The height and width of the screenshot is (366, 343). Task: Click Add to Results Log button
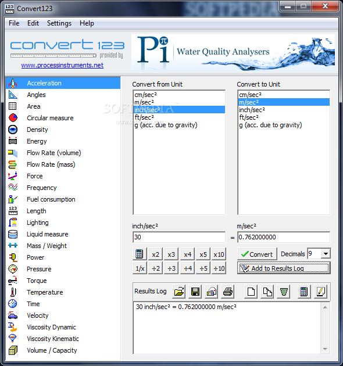pos(284,268)
